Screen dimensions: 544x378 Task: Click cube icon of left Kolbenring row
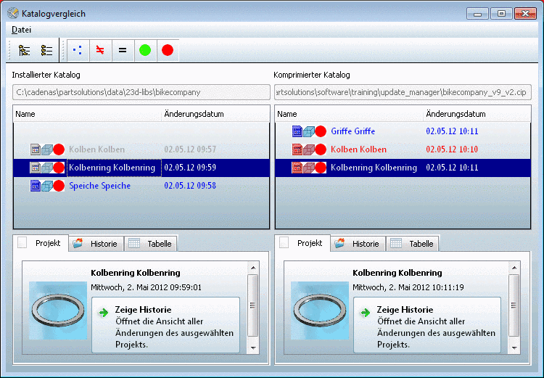tap(47, 168)
